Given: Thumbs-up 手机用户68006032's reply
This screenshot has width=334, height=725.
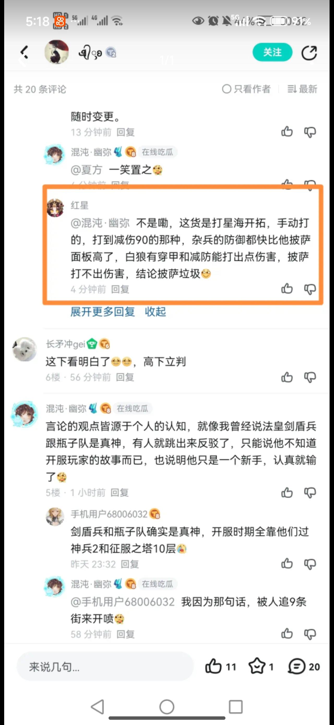Looking at the screenshot, I should click(287, 564).
